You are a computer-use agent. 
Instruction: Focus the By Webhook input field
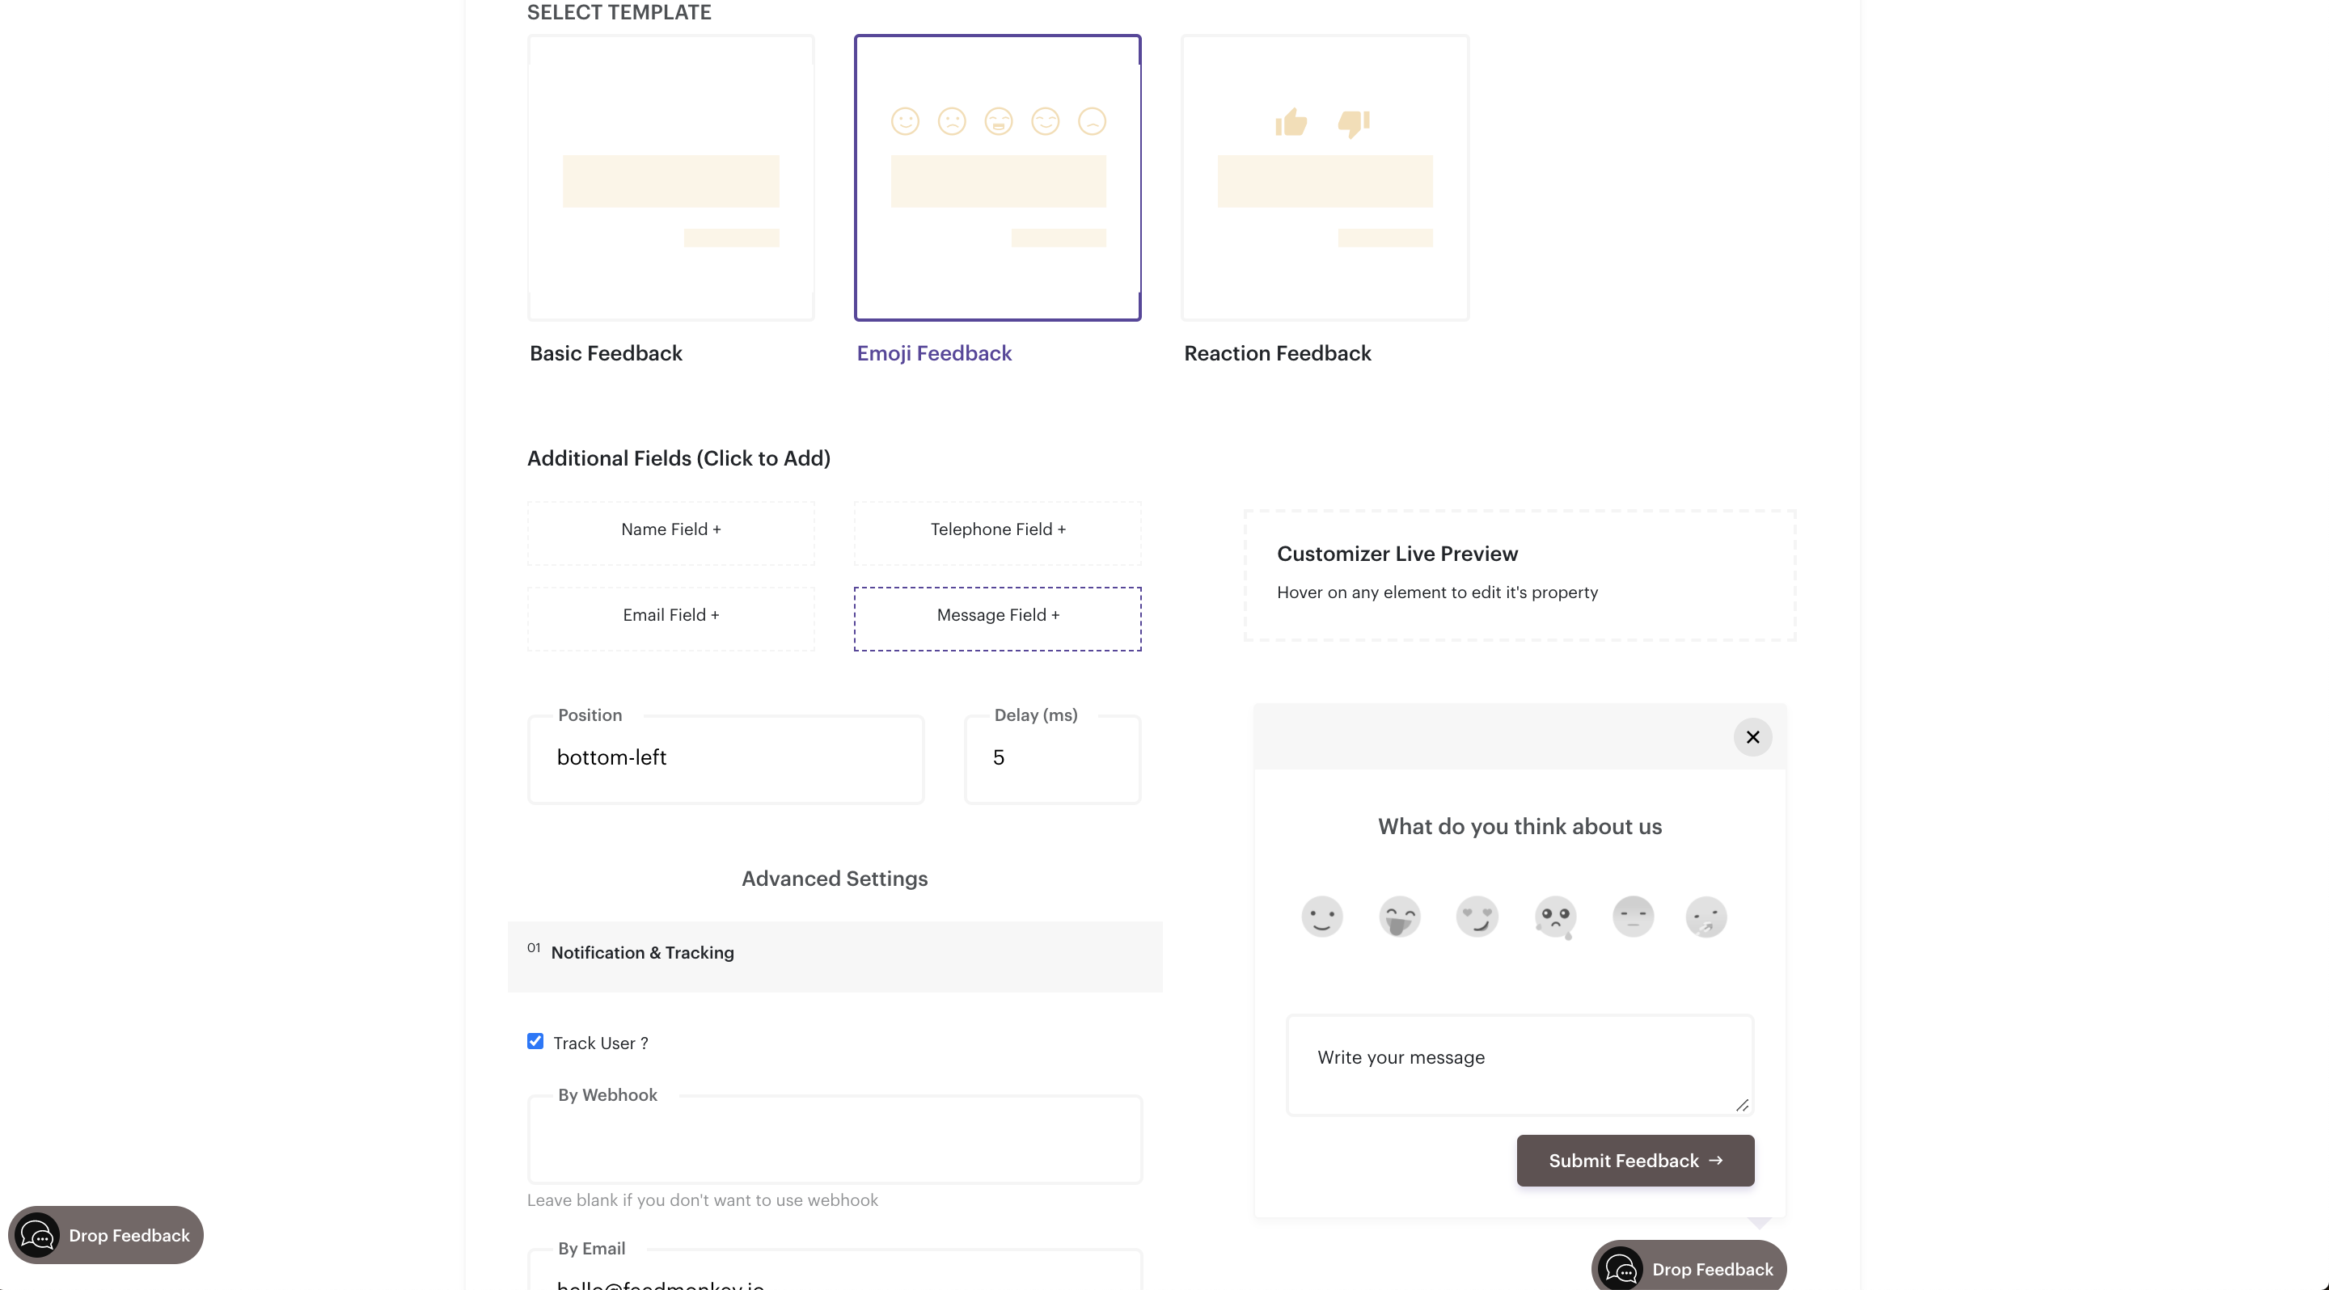834,1140
